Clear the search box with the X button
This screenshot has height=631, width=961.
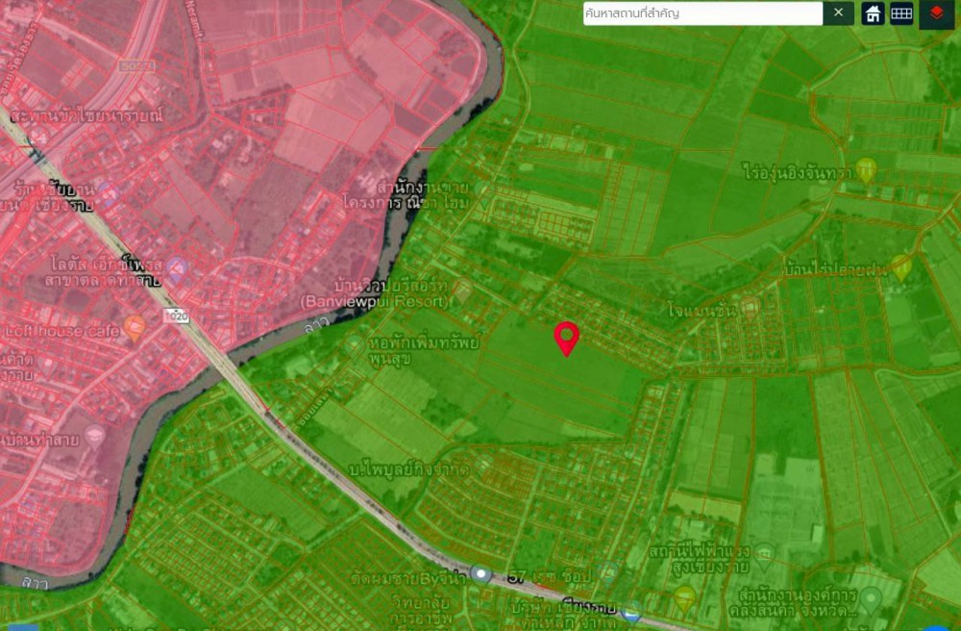click(838, 13)
